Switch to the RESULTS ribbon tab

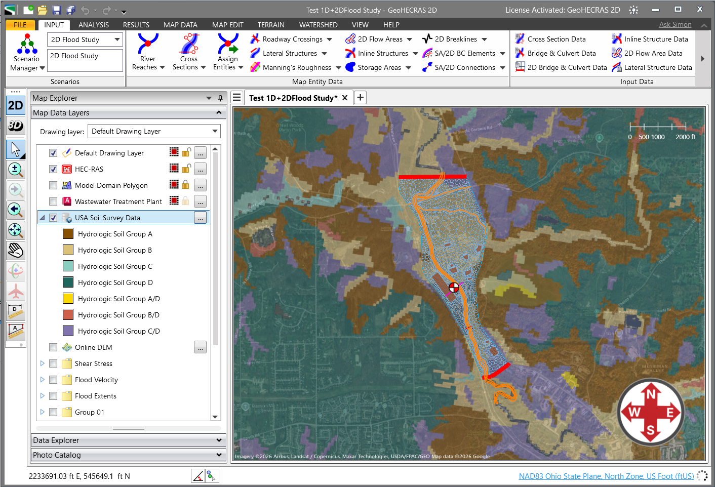[x=136, y=25]
